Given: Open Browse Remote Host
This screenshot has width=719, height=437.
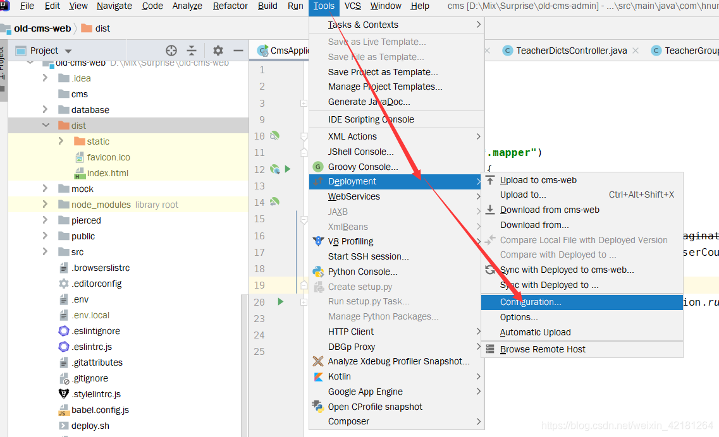Looking at the screenshot, I should pyautogui.click(x=582, y=349).
